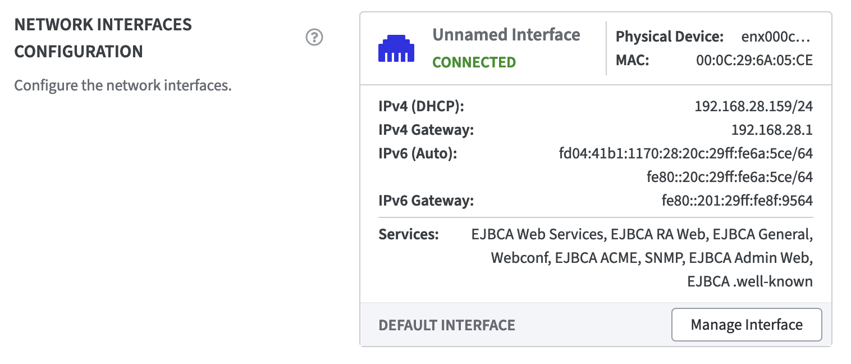Click the truncated physical device name enx000c…
This screenshot has width=851, height=364.
776,37
